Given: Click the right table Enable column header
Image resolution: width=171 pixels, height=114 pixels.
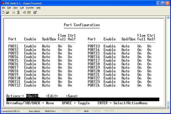Looking at the screenshot, I should click(x=110, y=39).
